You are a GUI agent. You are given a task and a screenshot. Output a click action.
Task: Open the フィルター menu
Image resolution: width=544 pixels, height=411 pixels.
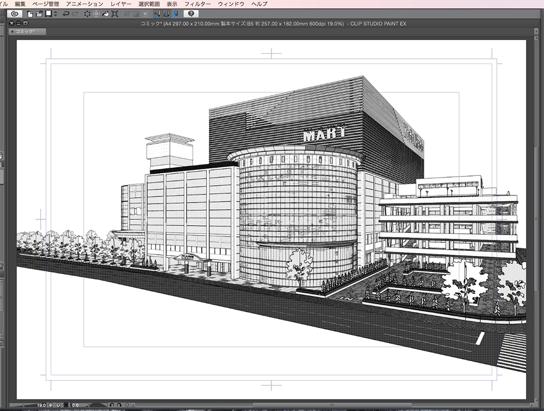[198, 4]
